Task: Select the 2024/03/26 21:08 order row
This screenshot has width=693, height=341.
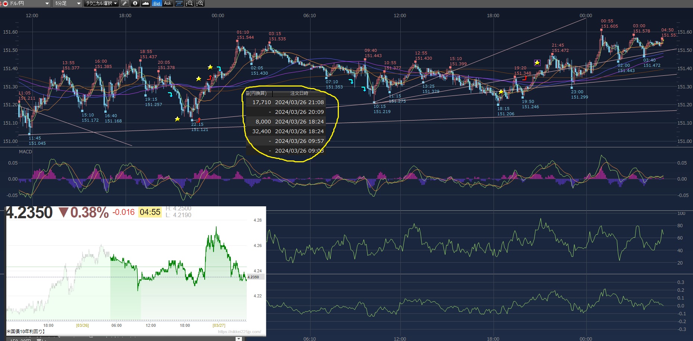Action: click(x=286, y=102)
